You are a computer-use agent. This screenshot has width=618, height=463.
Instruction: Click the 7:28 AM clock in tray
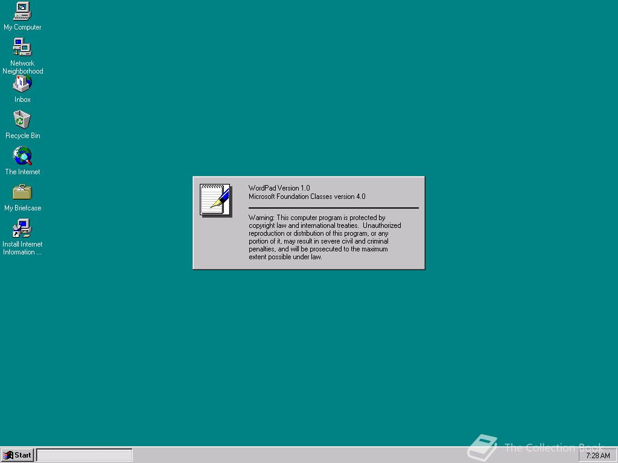[x=598, y=456]
